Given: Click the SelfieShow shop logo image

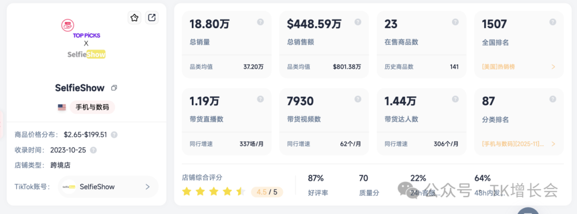Looking at the screenshot, I should click(x=86, y=39).
